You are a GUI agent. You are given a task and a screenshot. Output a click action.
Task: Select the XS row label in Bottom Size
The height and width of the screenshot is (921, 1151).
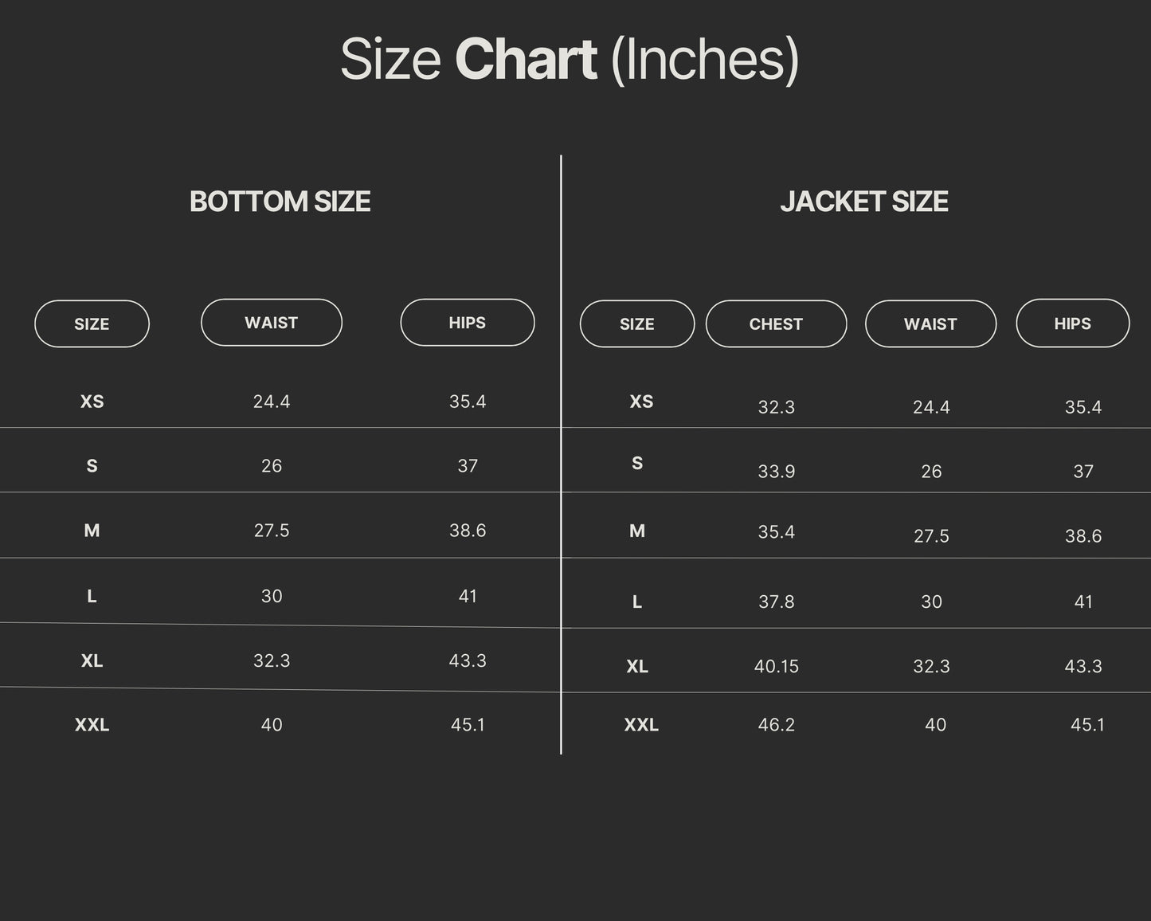[92, 402]
